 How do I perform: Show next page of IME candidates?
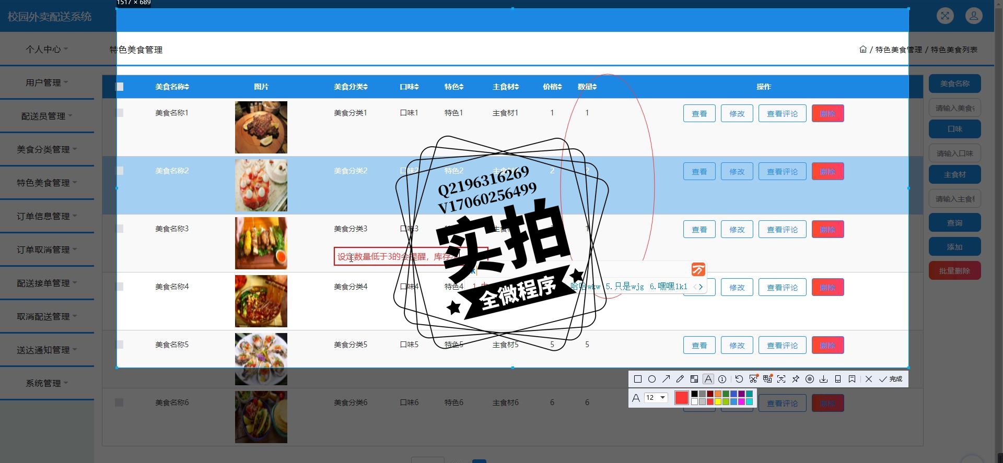pyautogui.click(x=701, y=287)
